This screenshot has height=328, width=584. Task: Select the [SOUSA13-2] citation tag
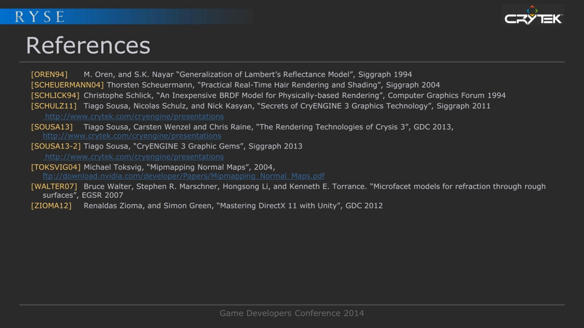[x=55, y=146]
